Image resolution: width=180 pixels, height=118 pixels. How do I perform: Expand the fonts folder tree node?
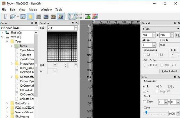click(x=12, y=46)
